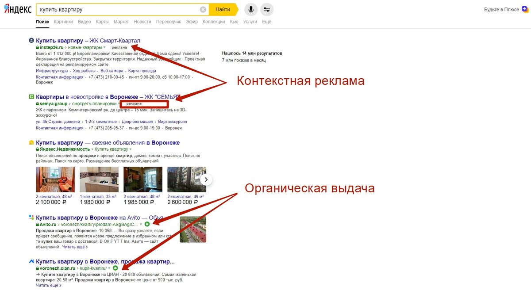This screenshot has width=531, height=294.
Task: Click the yellow Найти button
Action: [223, 9]
